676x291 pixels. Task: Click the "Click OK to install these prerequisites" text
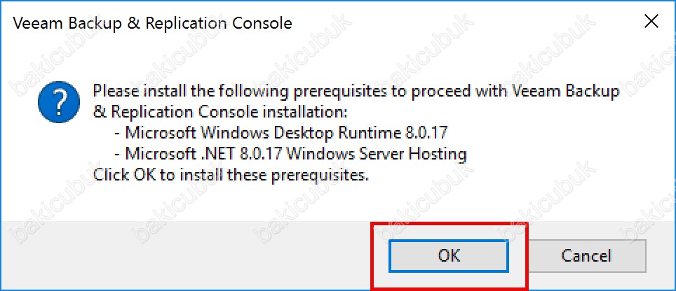pyautogui.click(x=231, y=175)
